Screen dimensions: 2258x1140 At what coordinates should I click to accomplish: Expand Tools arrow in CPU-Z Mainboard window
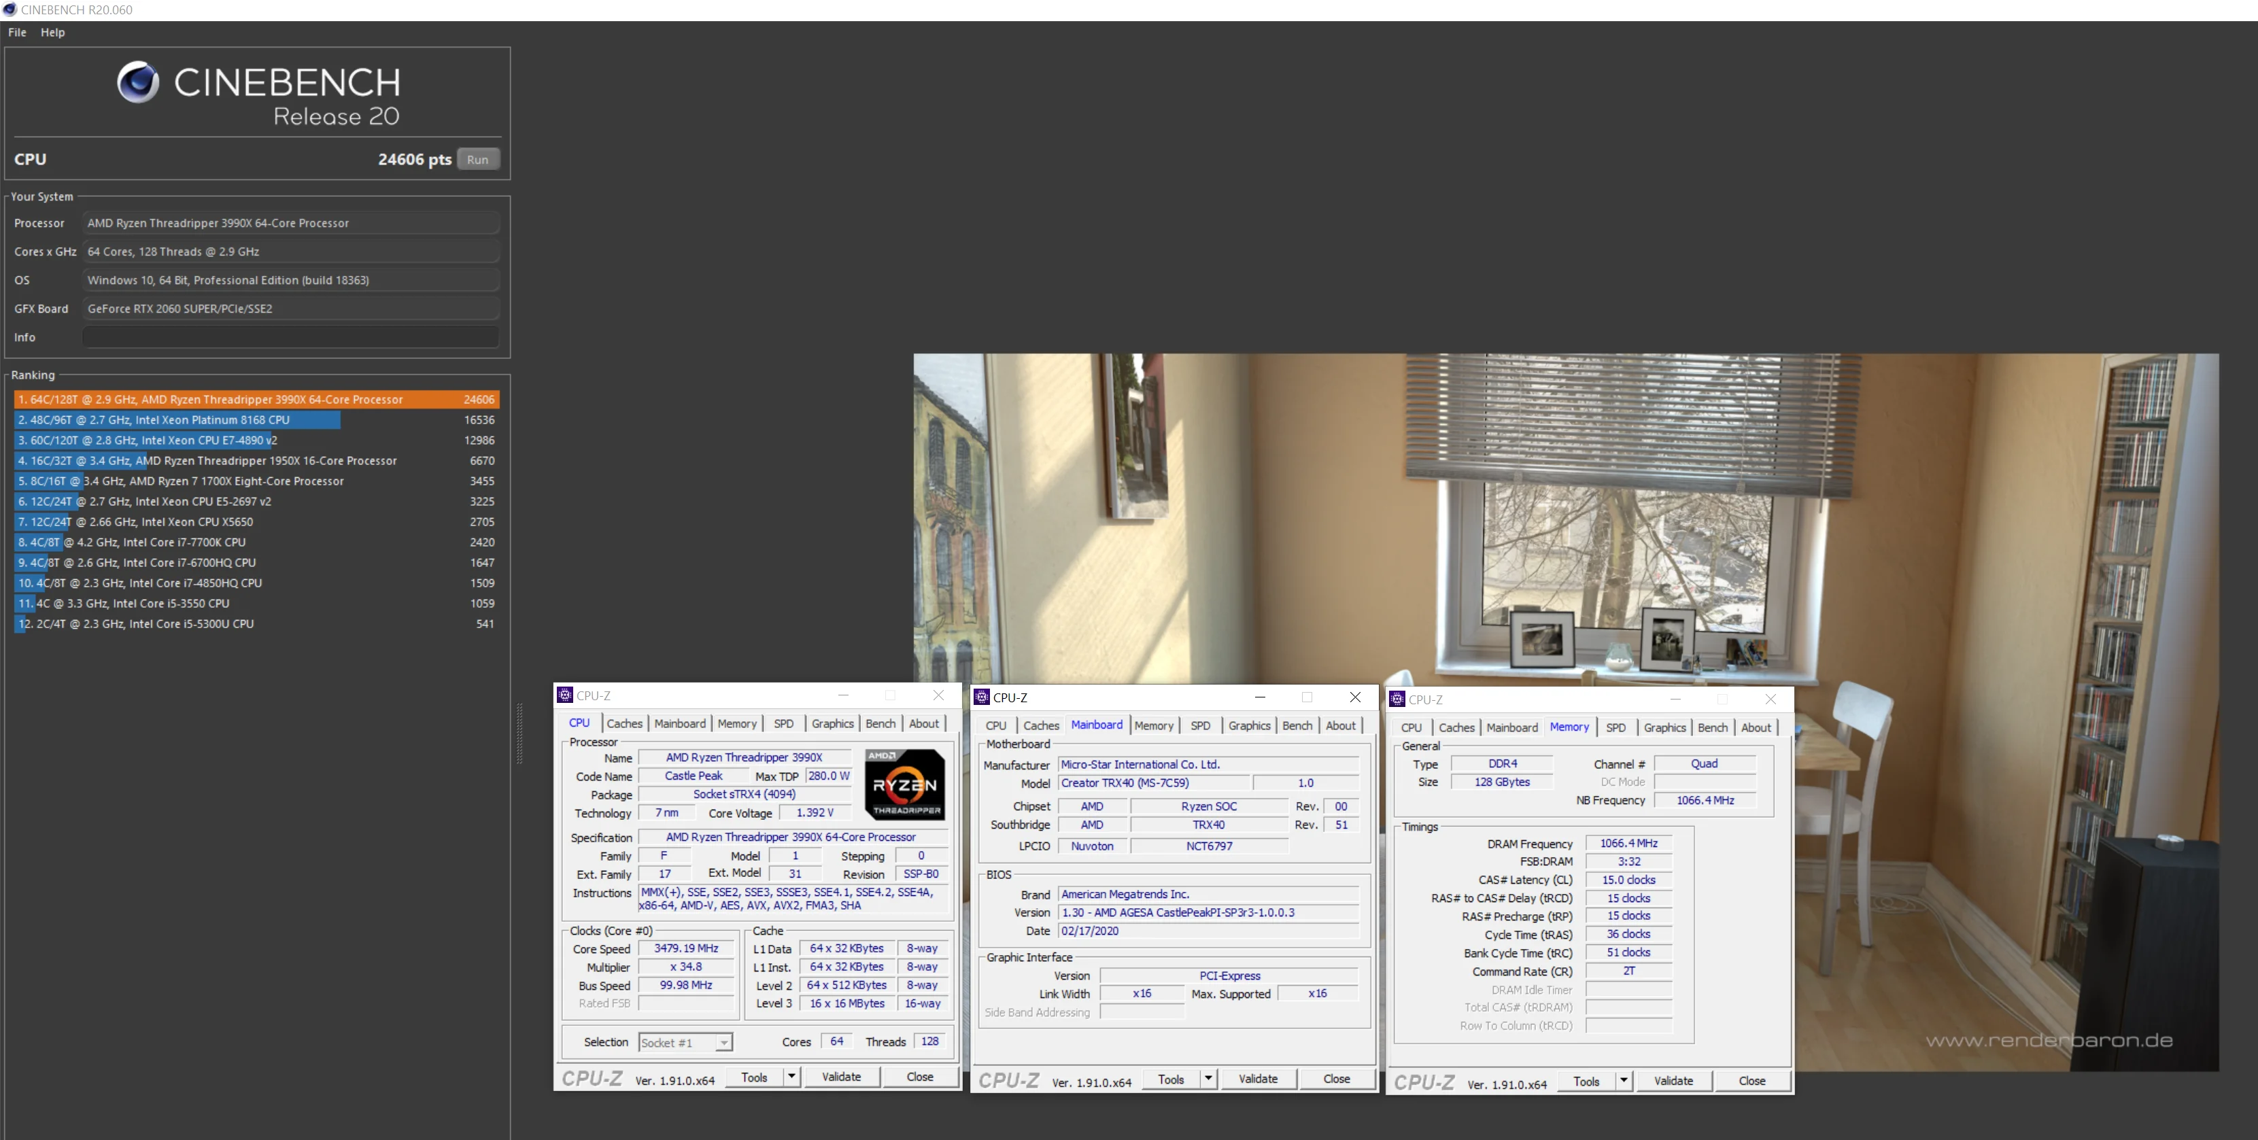click(1209, 1079)
